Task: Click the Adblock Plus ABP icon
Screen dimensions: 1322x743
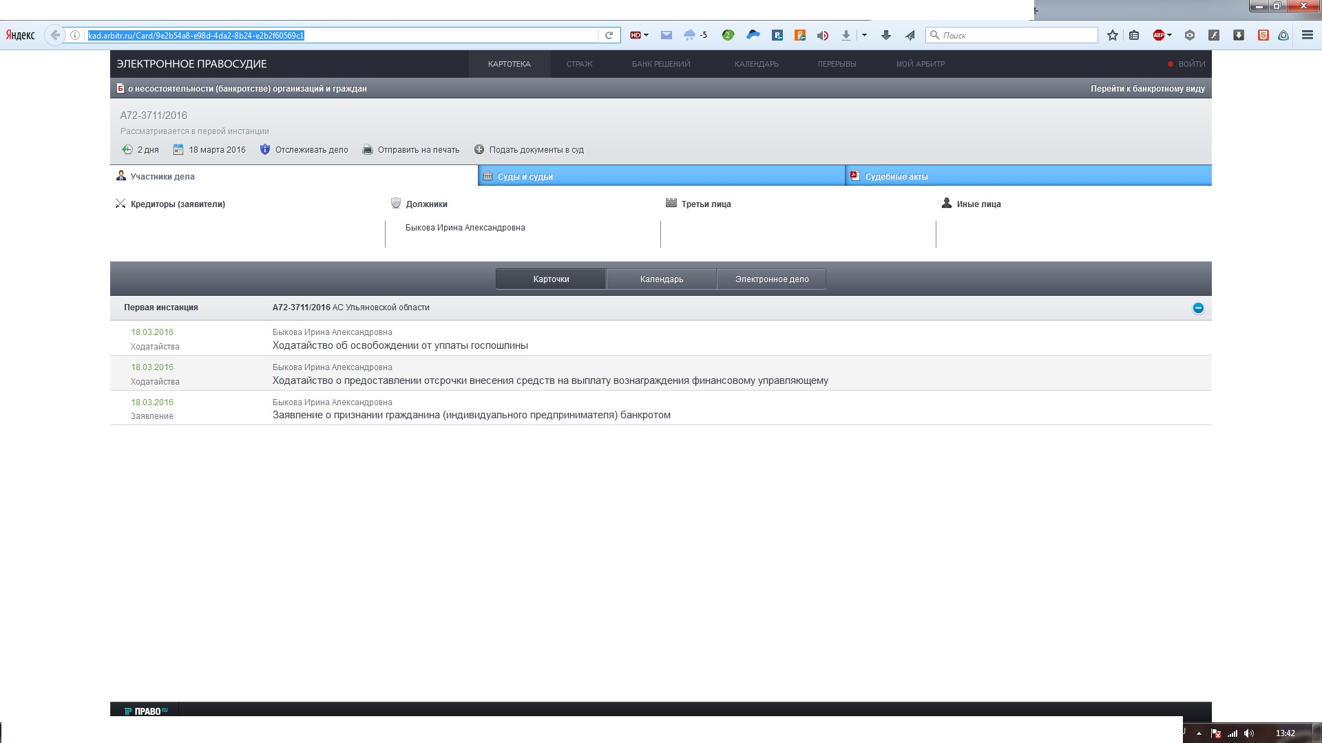Action: tap(1159, 35)
